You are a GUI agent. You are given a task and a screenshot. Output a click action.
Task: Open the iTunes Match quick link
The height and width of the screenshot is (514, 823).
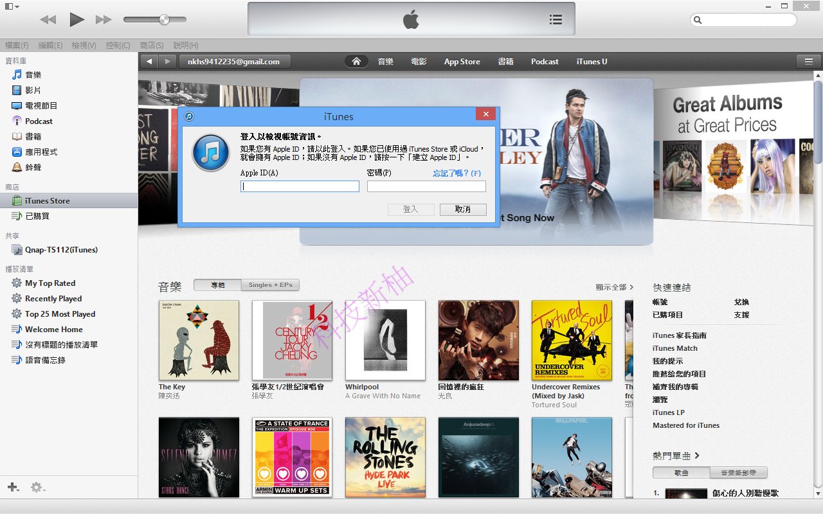[674, 348]
